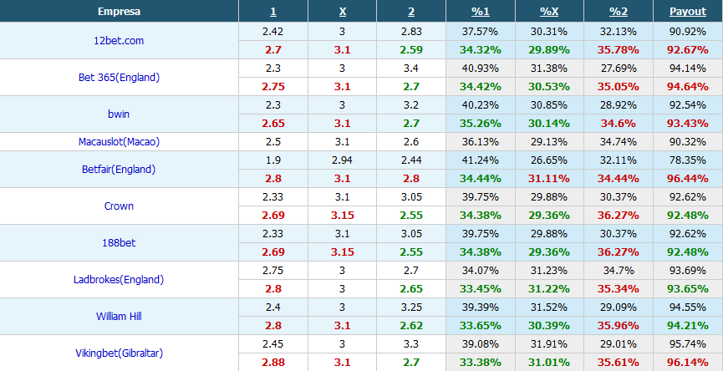Click the red 36.27% value for 188bet
This screenshot has width=723, height=371.
click(x=619, y=252)
